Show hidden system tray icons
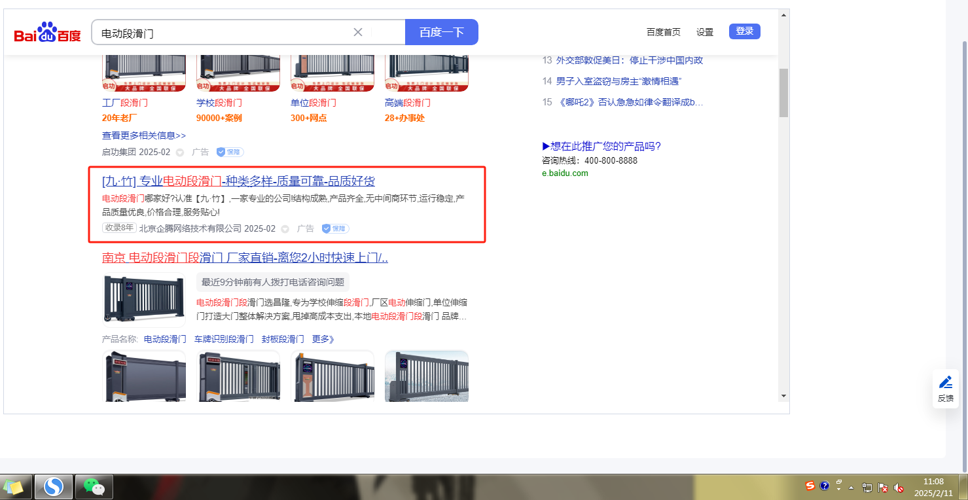The image size is (968, 500). [851, 488]
